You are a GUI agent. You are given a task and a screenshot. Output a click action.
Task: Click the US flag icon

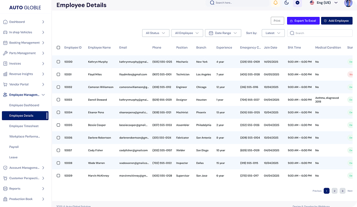(x=312, y=2)
